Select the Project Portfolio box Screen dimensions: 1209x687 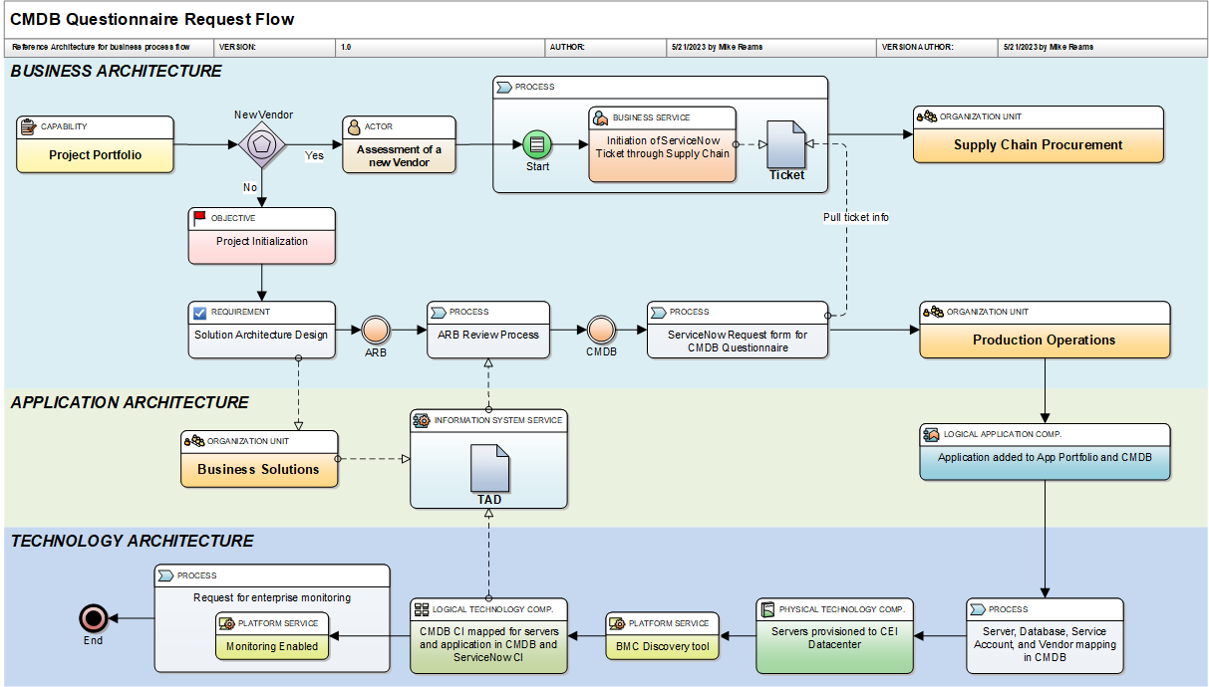click(x=95, y=144)
